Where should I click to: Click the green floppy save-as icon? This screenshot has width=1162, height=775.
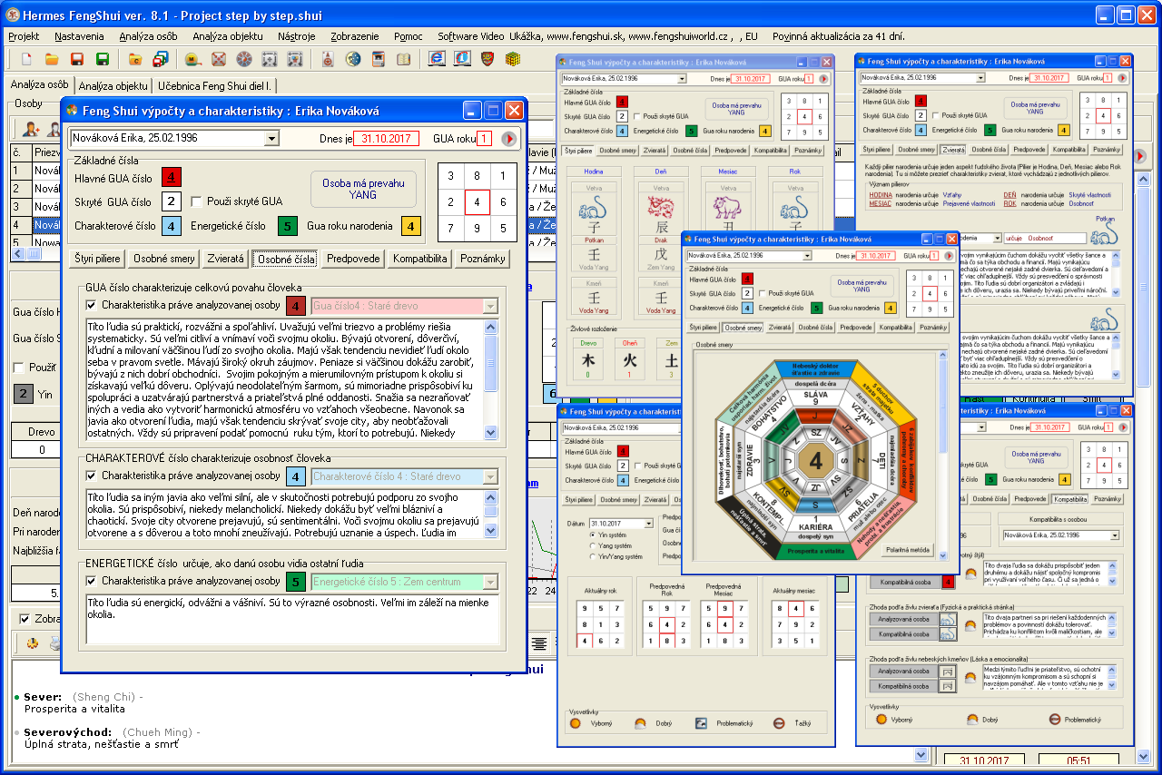(103, 59)
